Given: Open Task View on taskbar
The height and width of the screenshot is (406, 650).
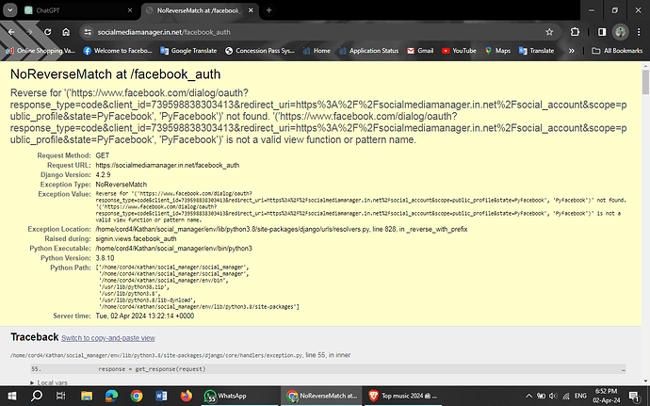Looking at the screenshot, I should point(61,396).
